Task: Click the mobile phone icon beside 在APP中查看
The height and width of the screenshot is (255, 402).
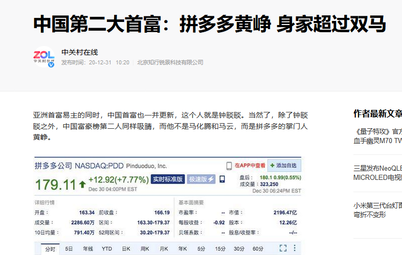Action: click(229, 166)
